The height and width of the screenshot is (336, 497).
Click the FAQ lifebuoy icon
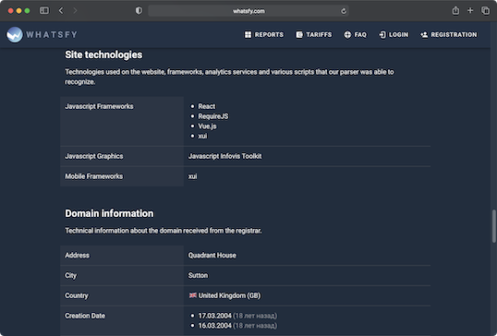[x=347, y=34]
